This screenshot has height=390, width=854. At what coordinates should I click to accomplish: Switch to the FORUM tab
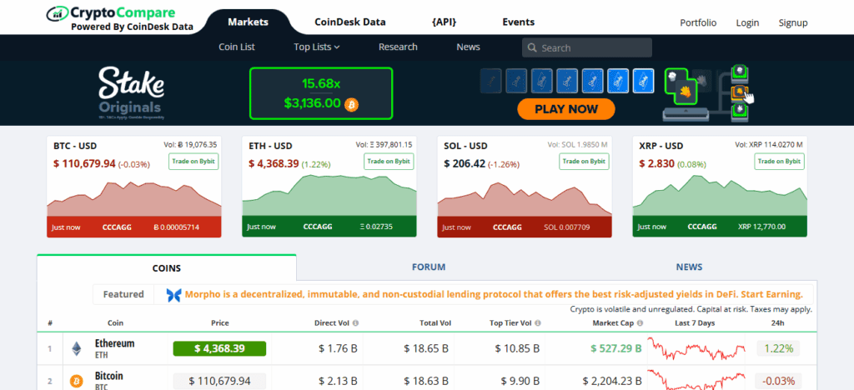(x=429, y=267)
